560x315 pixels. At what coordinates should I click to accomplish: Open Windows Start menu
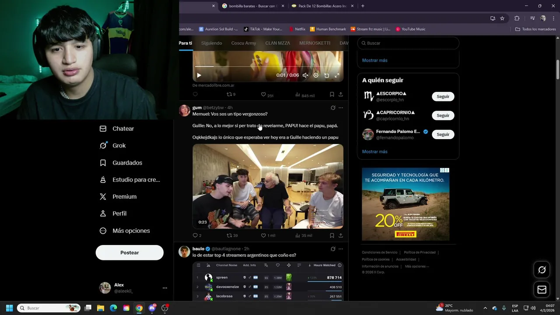tap(9, 308)
